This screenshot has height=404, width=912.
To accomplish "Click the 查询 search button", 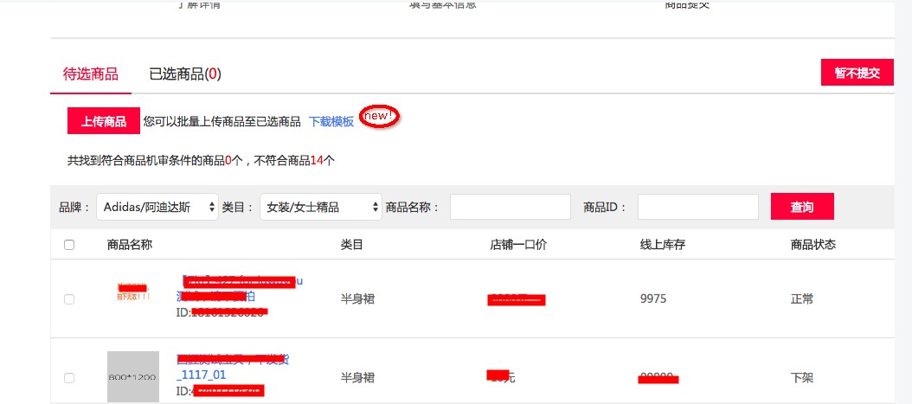I will (802, 207).
